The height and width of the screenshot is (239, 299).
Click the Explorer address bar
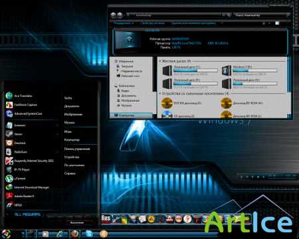point(174,15)
